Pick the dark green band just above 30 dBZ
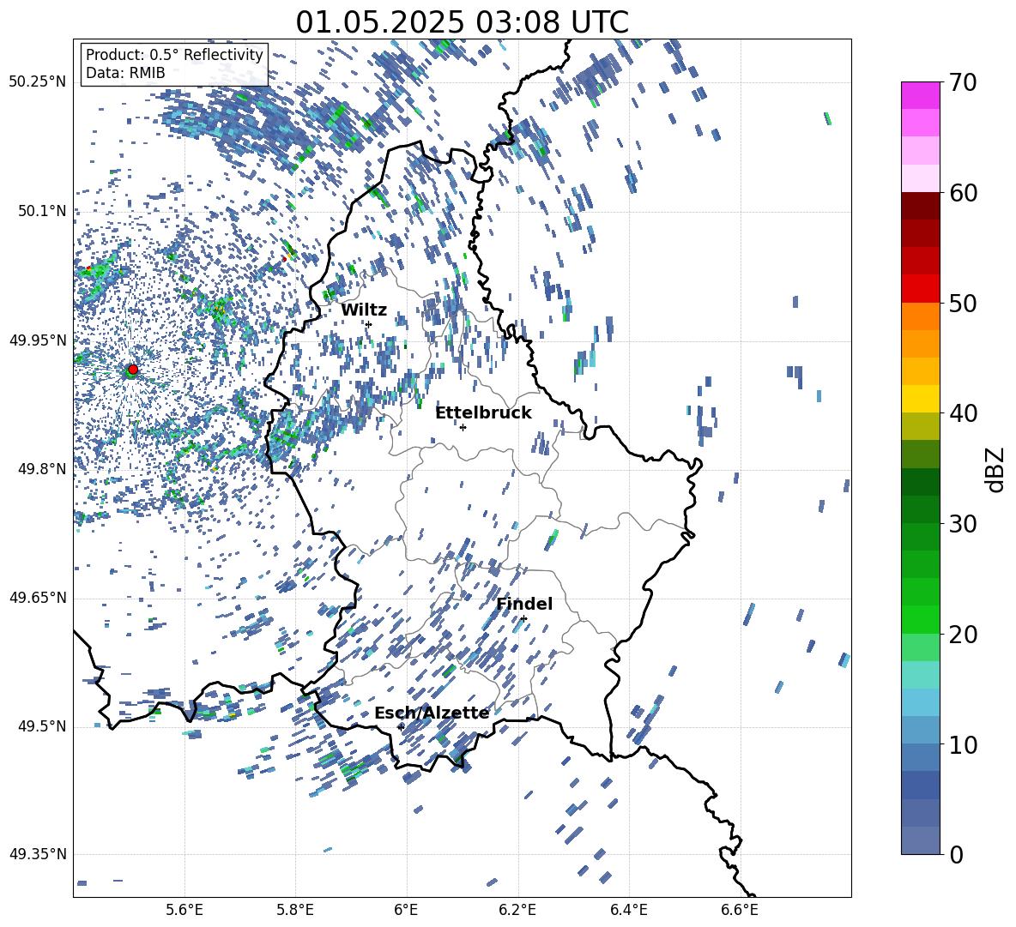Viewport: 1016px width, 927px height. 921,509
